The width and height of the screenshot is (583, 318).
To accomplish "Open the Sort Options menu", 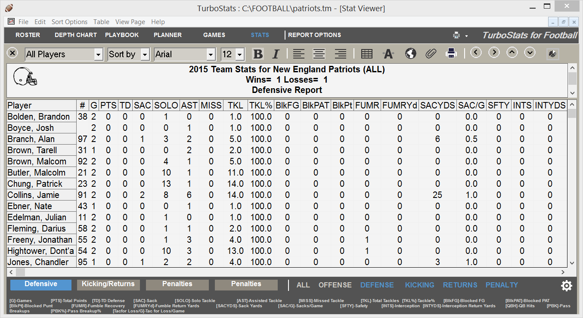I will pos(69,22).
